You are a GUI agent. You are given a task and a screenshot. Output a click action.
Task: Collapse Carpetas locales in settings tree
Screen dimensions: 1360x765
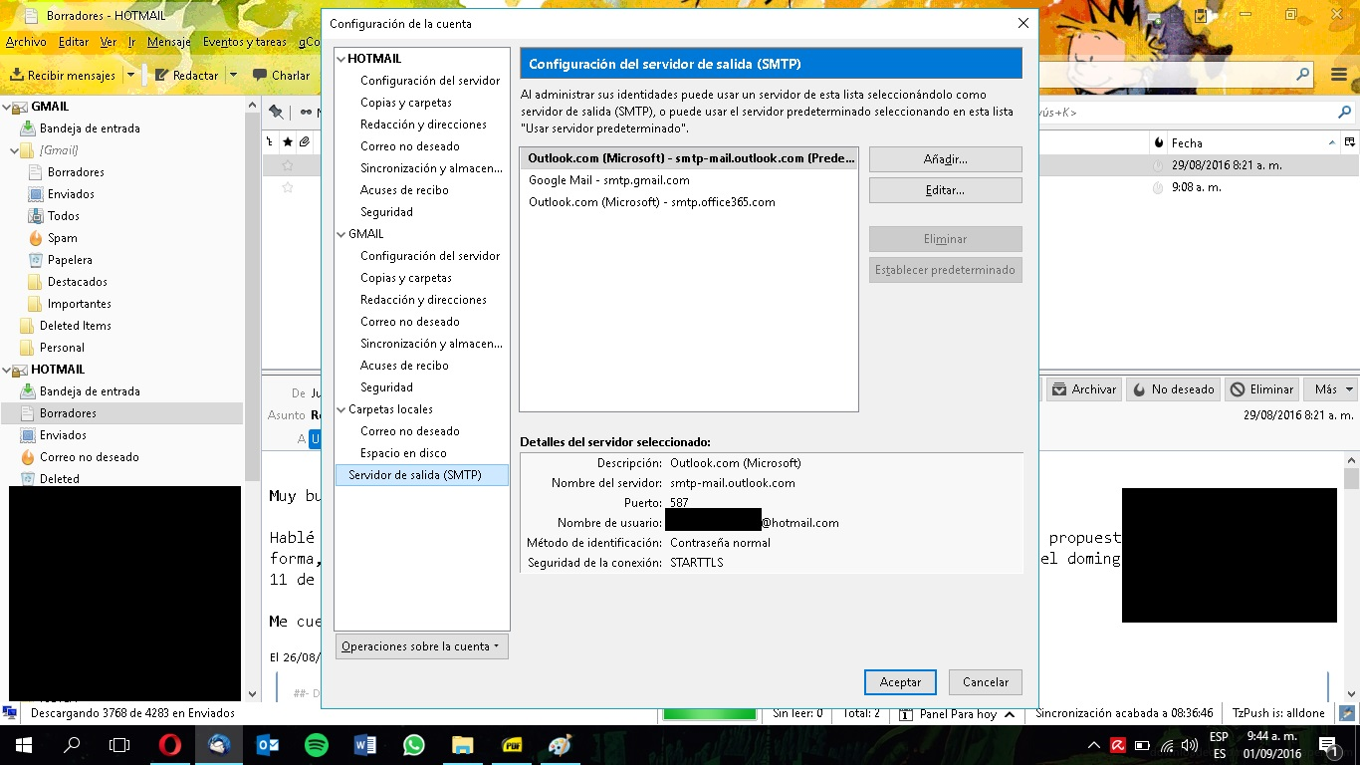[341, 409]
